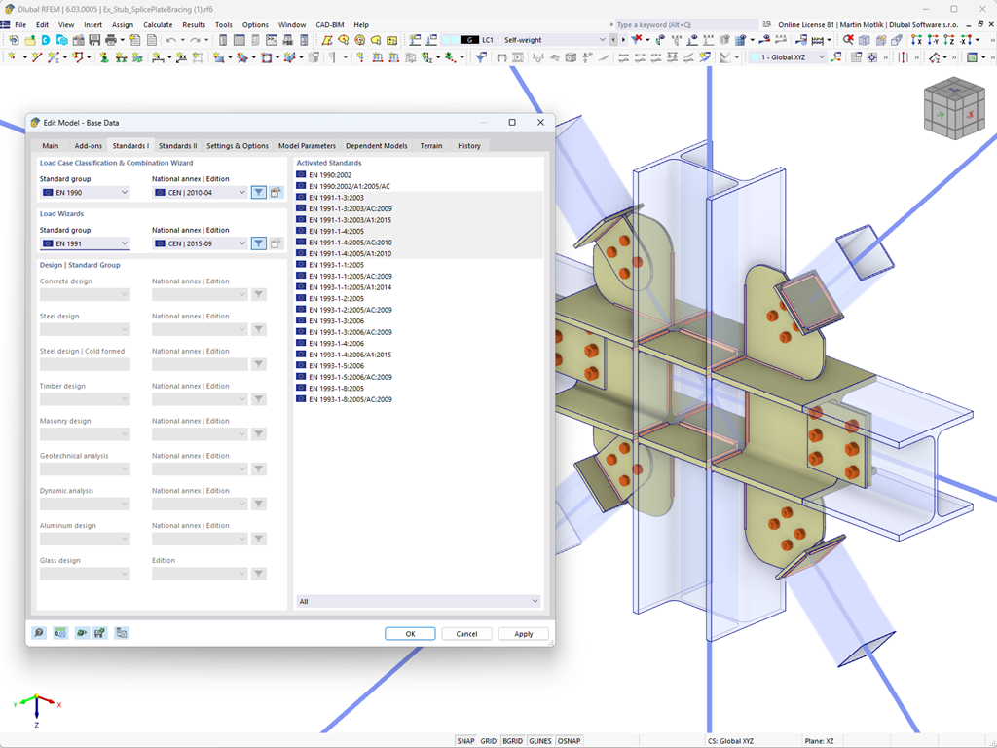The width and height of the screenshot is (997, 748).
Task: Click the black G load case color box
Action: 469,39
